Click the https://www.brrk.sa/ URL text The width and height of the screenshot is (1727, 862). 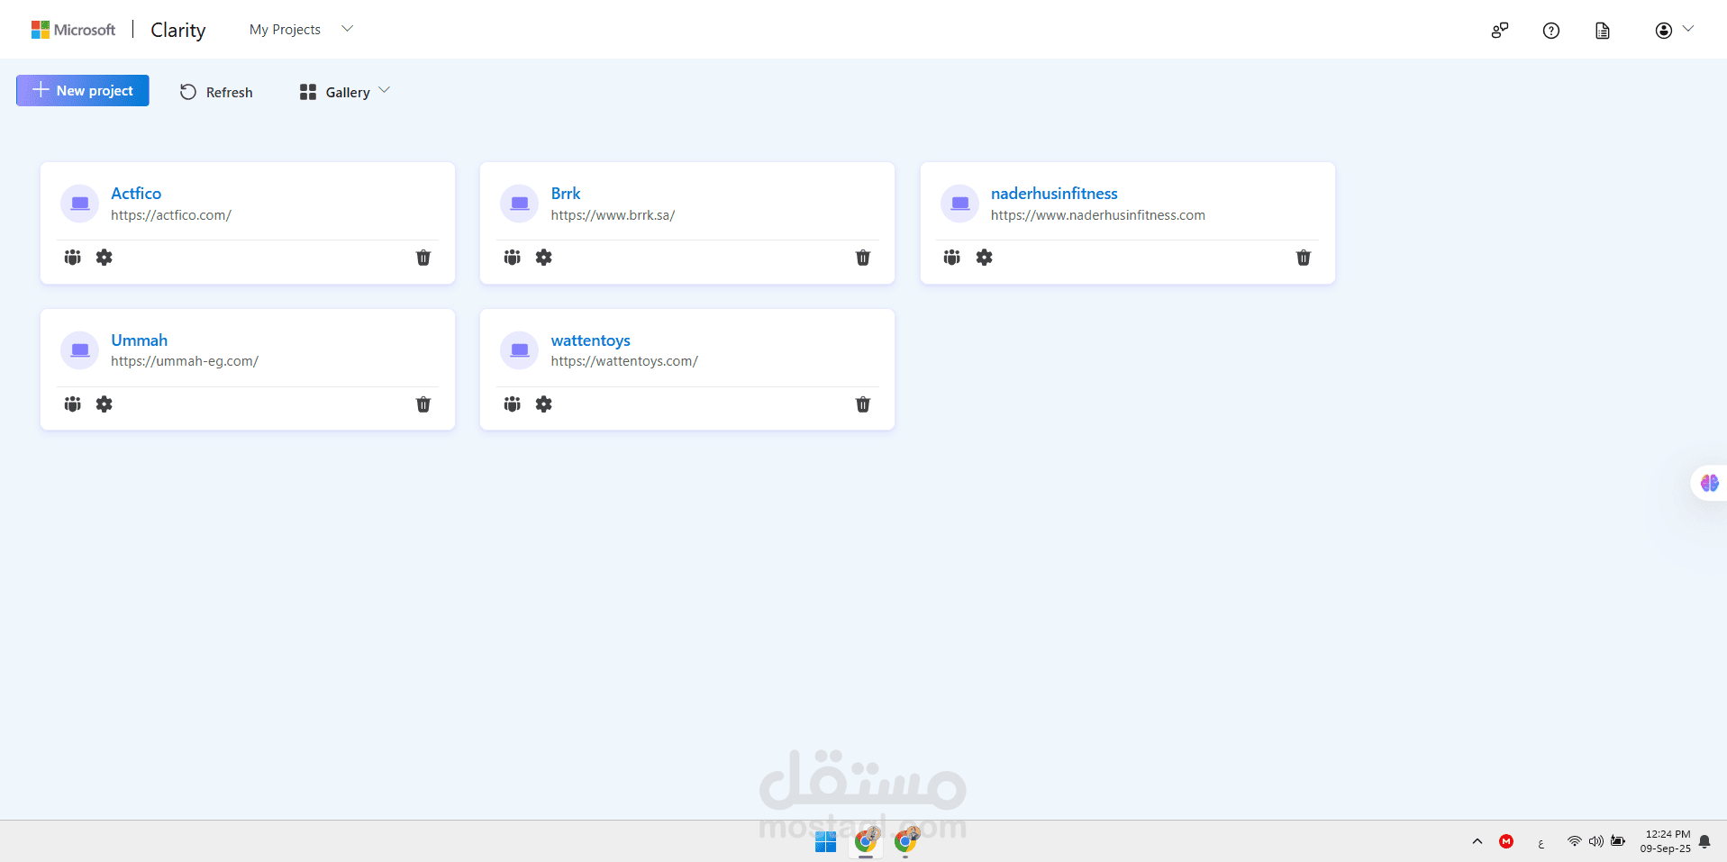click(x=613, y=215)
